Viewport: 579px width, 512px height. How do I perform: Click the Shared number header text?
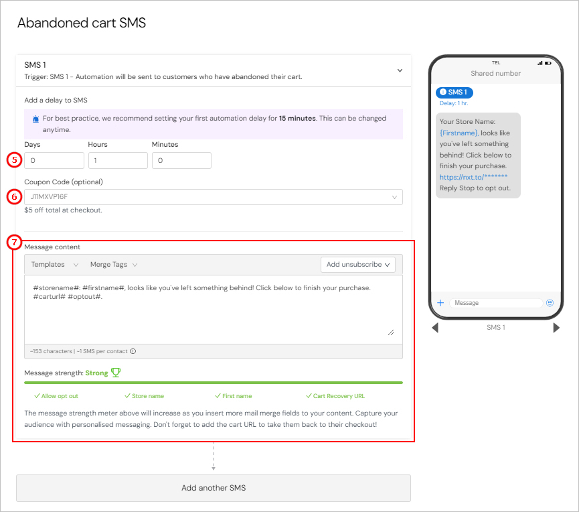(495, 73)
